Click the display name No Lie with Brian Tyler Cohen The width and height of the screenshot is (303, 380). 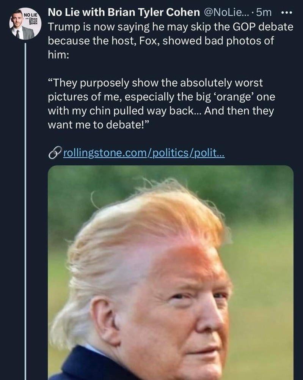coord(124,12)
